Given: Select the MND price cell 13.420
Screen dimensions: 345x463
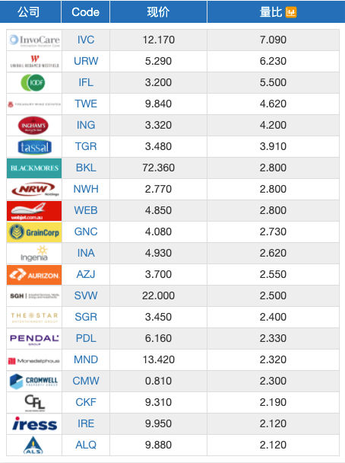Looking at the screenshot, I should 159,359.
